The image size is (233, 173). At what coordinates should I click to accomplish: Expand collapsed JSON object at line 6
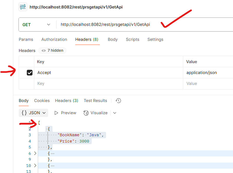(x=36, y=153)
